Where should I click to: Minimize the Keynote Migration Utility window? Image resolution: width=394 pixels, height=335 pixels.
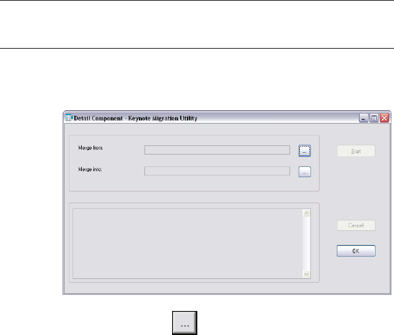(x=363, y=118)
